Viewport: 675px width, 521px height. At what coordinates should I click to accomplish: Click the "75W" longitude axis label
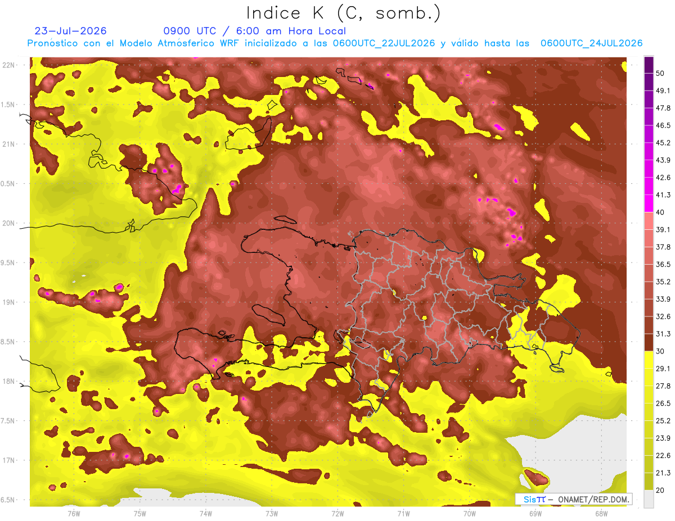(139, 514)
